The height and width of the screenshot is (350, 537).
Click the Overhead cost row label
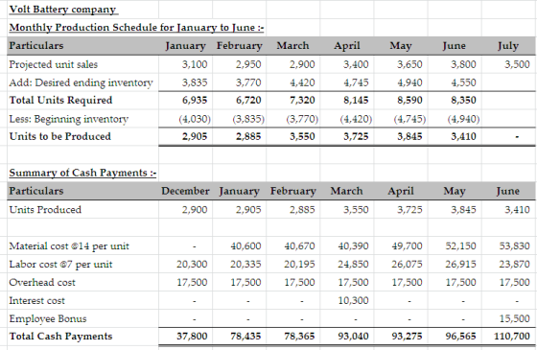[42, 282]
